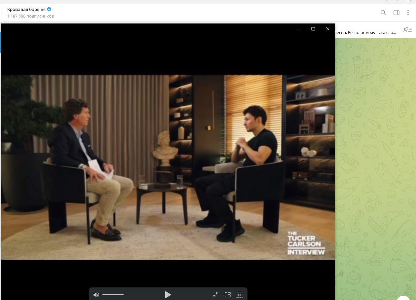Minimize the media viewer window
This screenshot has height=300, width=416.
click(x=299, y=29)
